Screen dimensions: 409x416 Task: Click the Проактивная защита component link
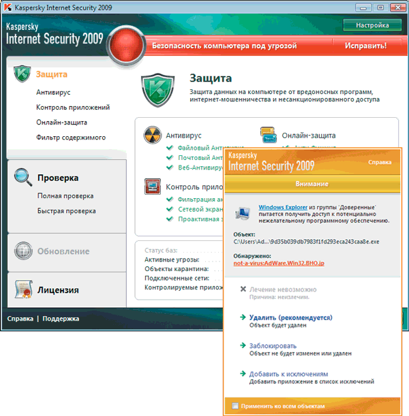pos(201,219)
